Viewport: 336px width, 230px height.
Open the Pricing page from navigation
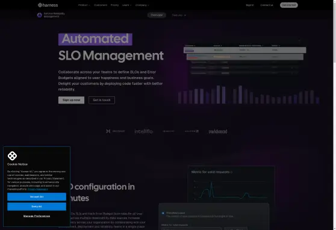tap(114, 5)
